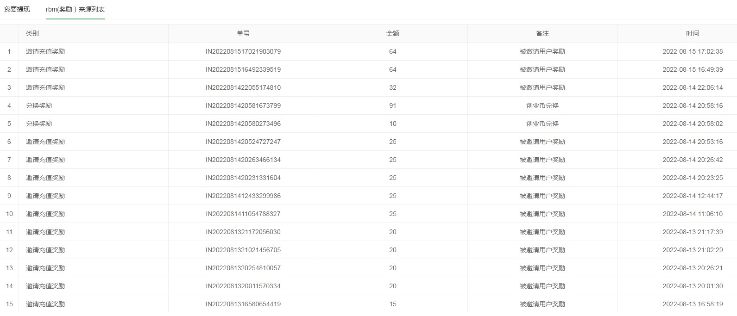Click 创业币兑换 remark in row 5

(542, 124)
